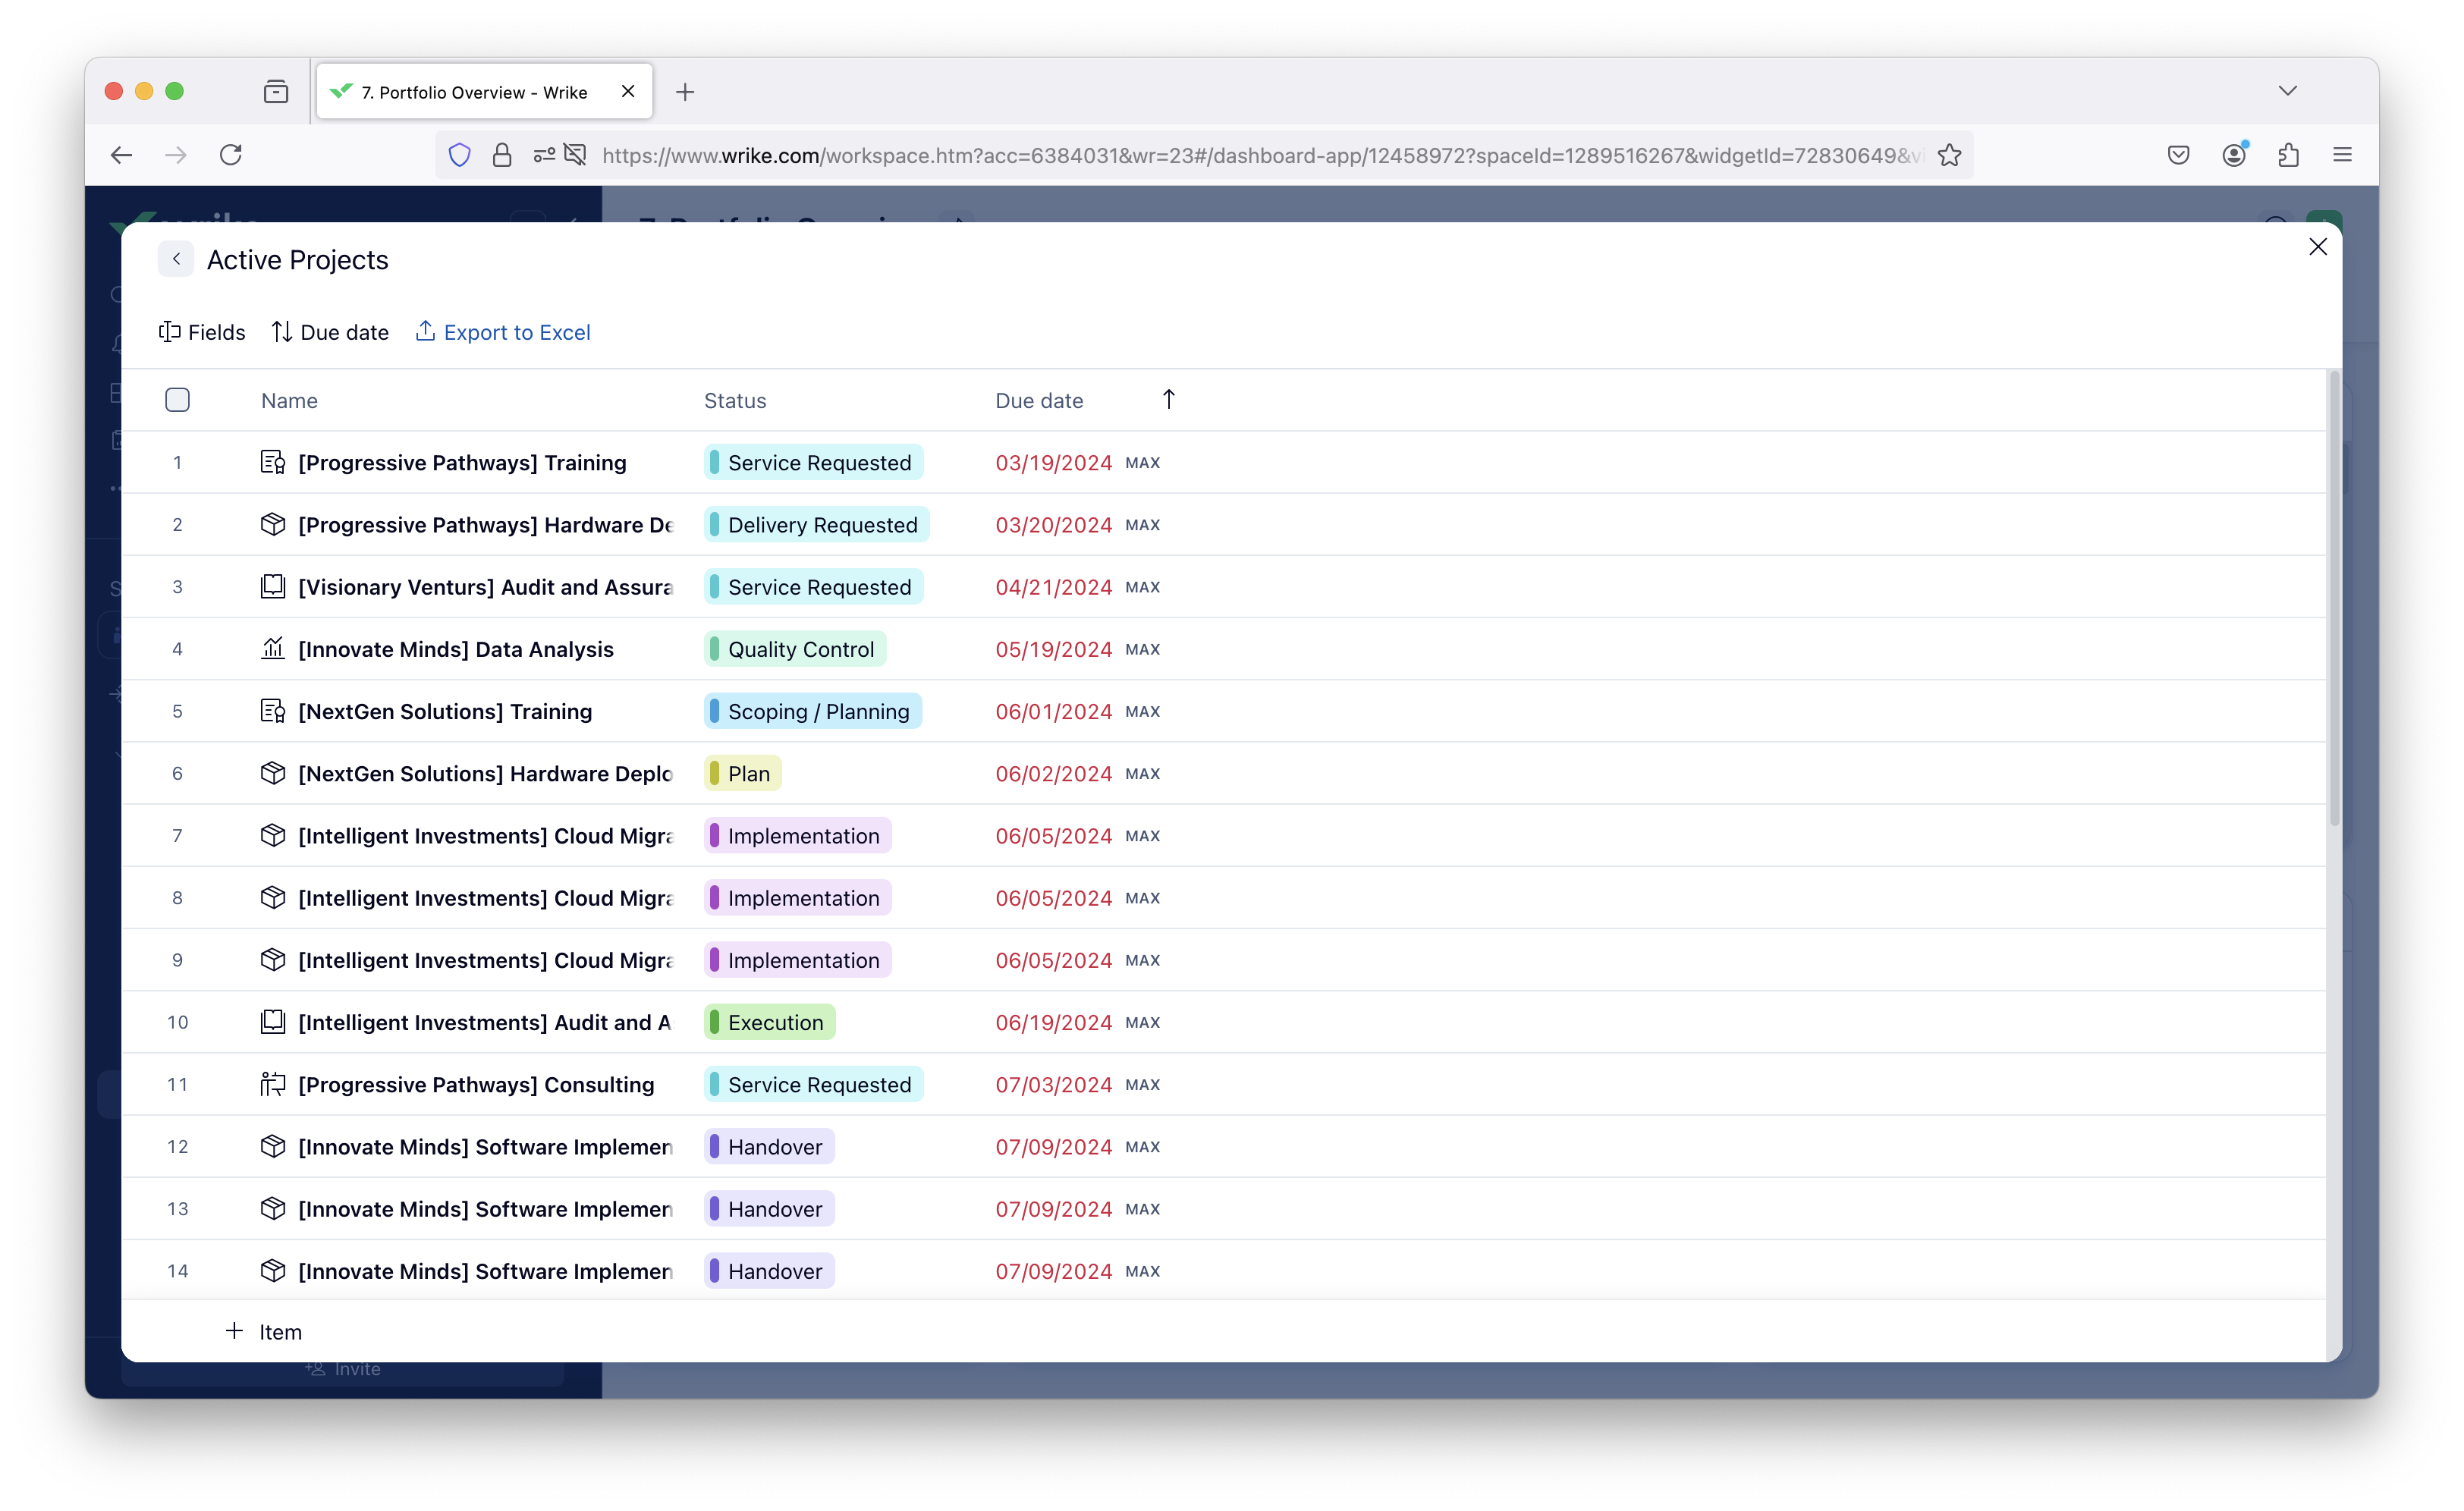Open Firefox account profile icon
Viewport: 2464px width, 1511px height.
(x=2234, y=155)
